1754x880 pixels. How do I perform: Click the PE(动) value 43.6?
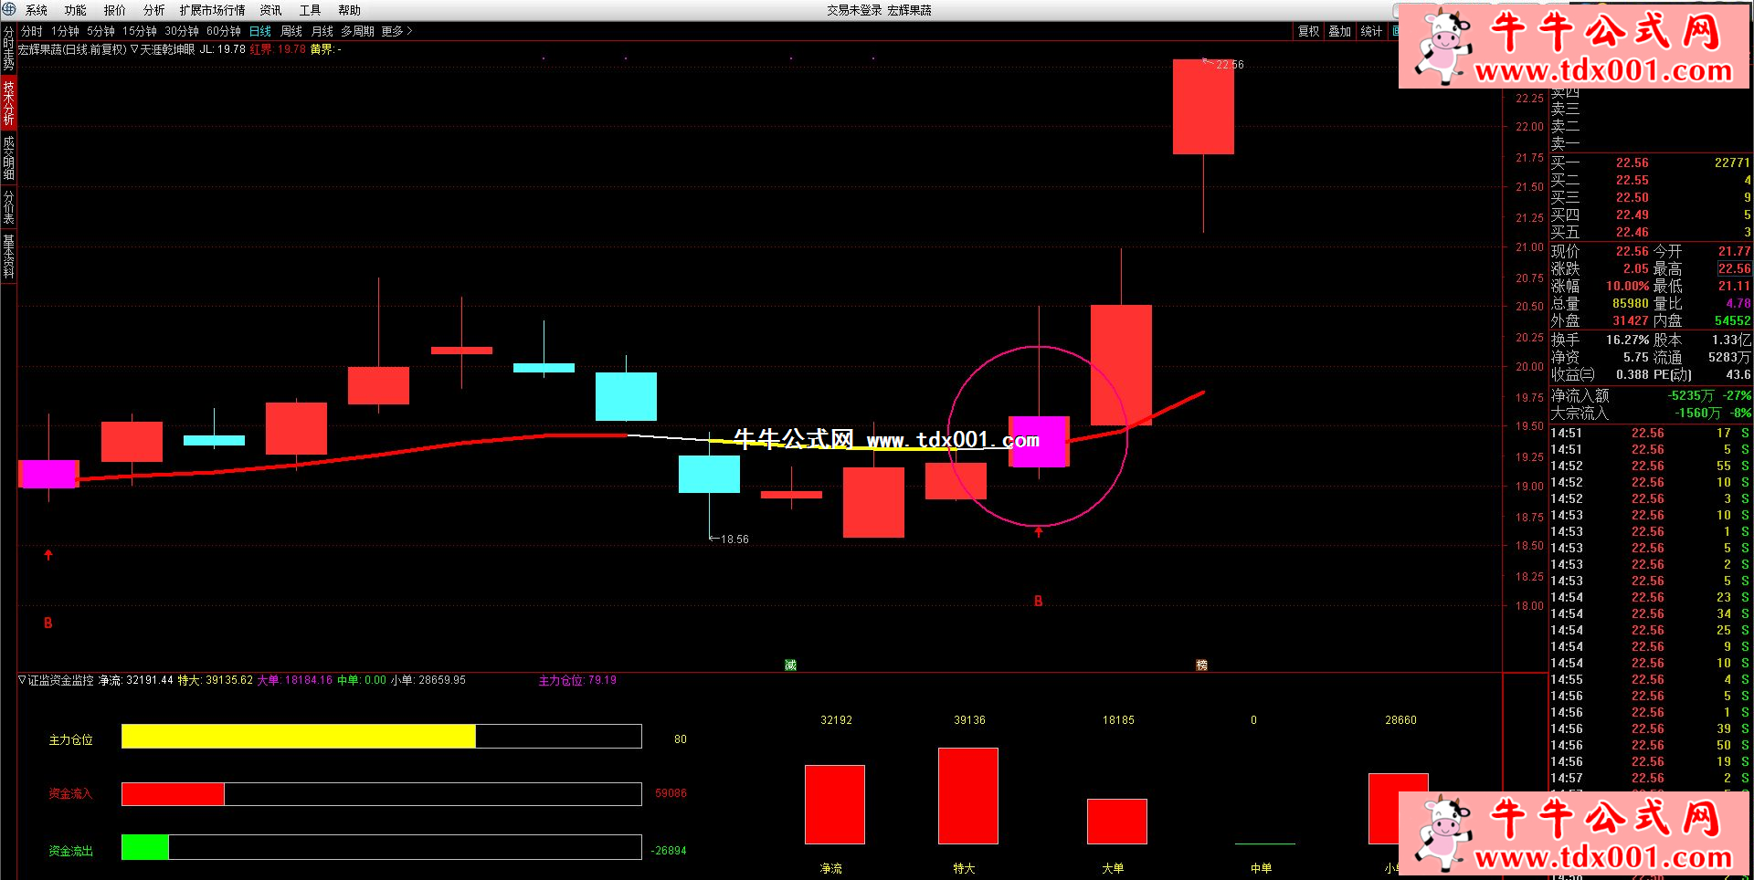1738,374
